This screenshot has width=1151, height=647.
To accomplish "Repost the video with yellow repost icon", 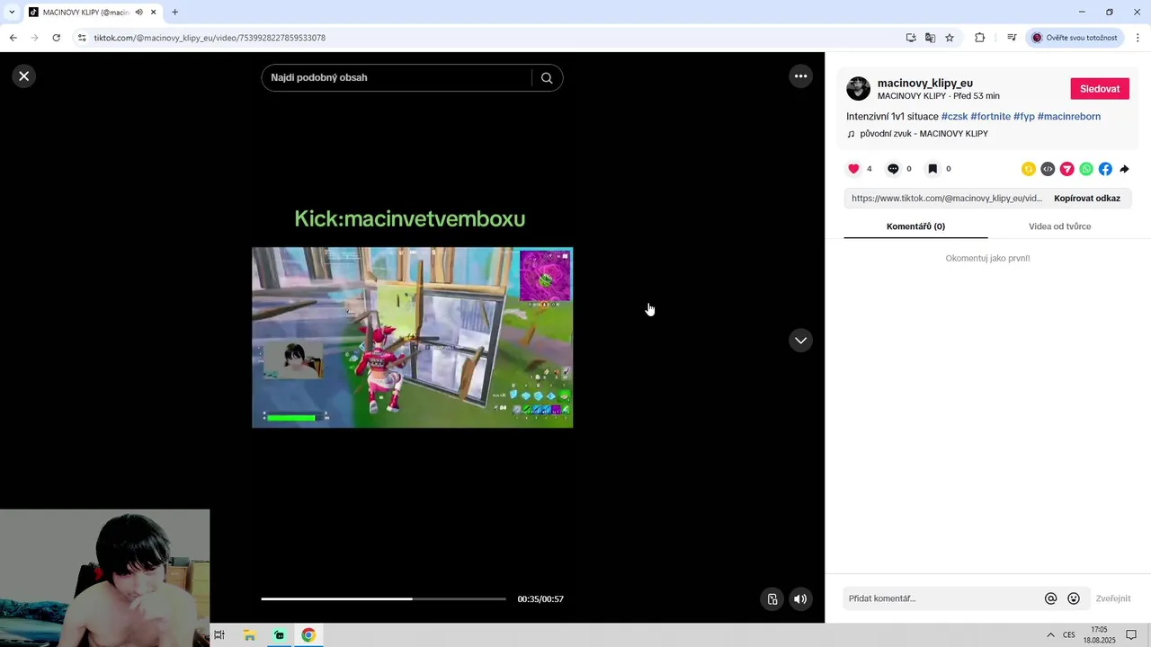I will click(x=1029, y=169).
